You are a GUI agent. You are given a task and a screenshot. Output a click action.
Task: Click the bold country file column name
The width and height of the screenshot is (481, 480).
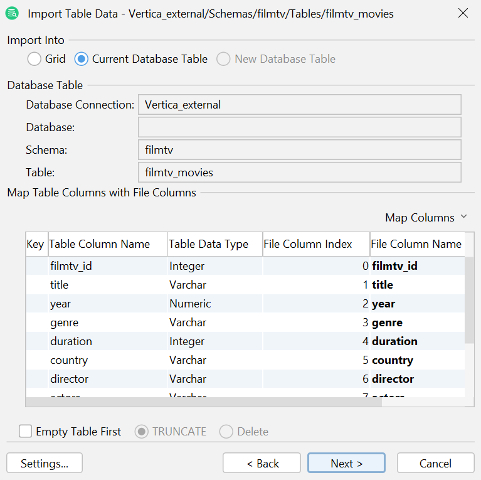click(x=393, y=360)
